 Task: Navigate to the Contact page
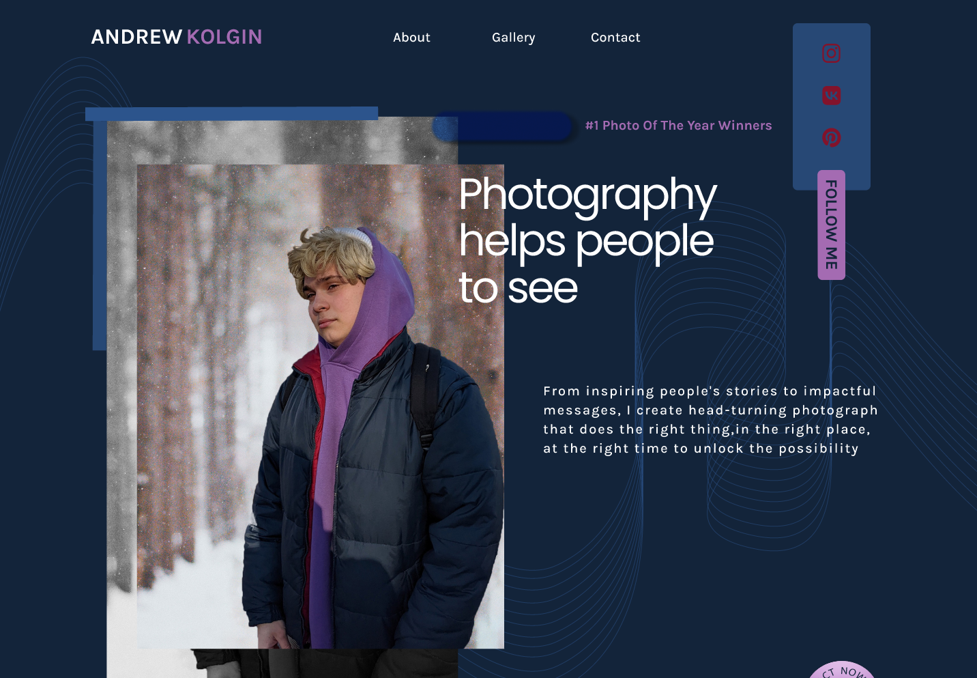pos(615,38)
